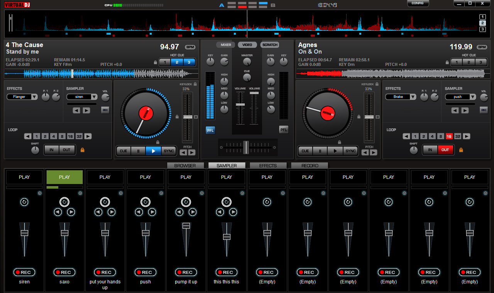Trigger hot cue 3 on left deck

point(189,62)
